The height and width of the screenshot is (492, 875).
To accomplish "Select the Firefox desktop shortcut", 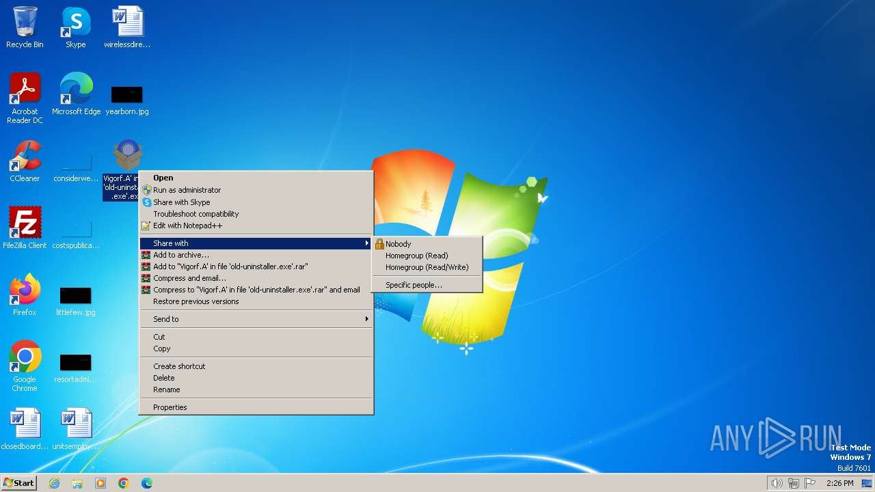I will pyautogui.click(x=25, y=295).
